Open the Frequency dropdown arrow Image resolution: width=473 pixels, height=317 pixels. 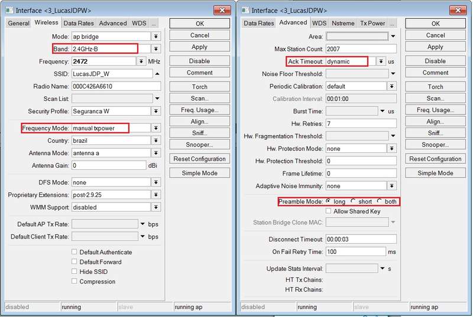(141, 61)
